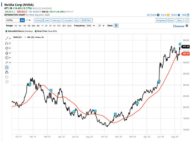Open the Tools button
The image size is (193, 147).
click(47, 20)
